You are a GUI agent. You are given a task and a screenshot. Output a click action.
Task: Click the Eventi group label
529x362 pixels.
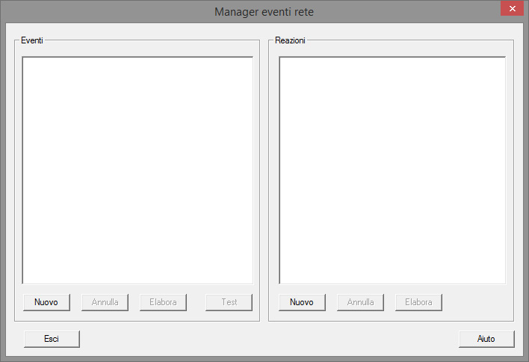coord(31,40)
